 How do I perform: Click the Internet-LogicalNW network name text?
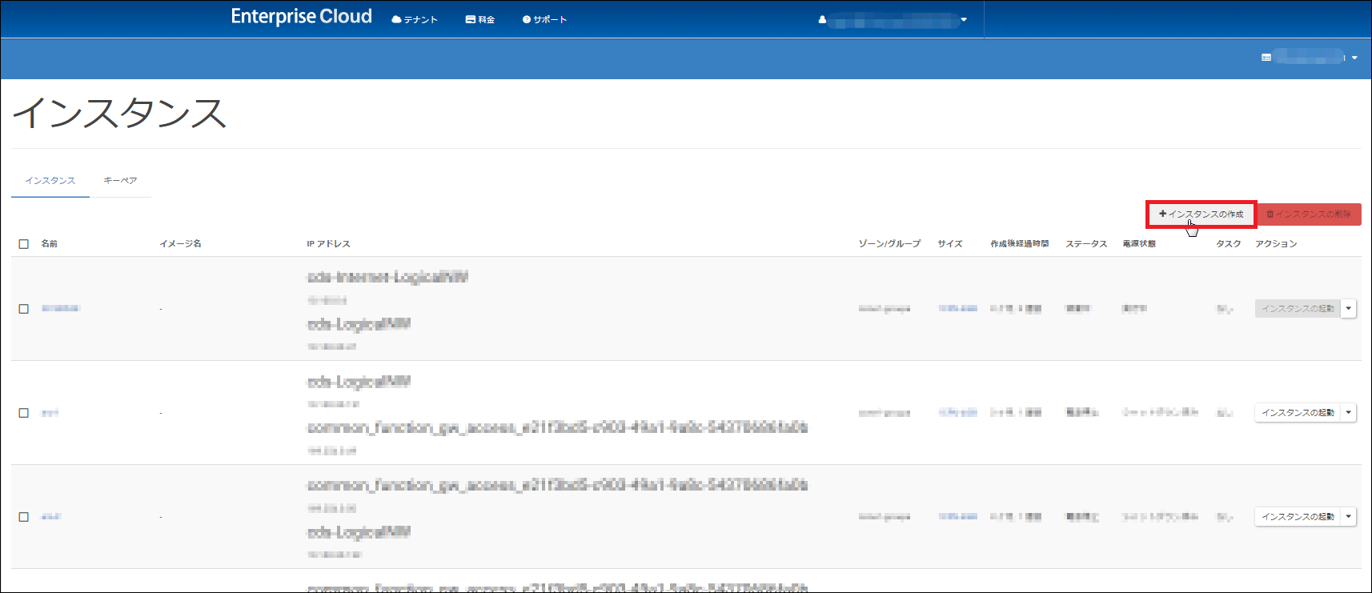point(388,277)
